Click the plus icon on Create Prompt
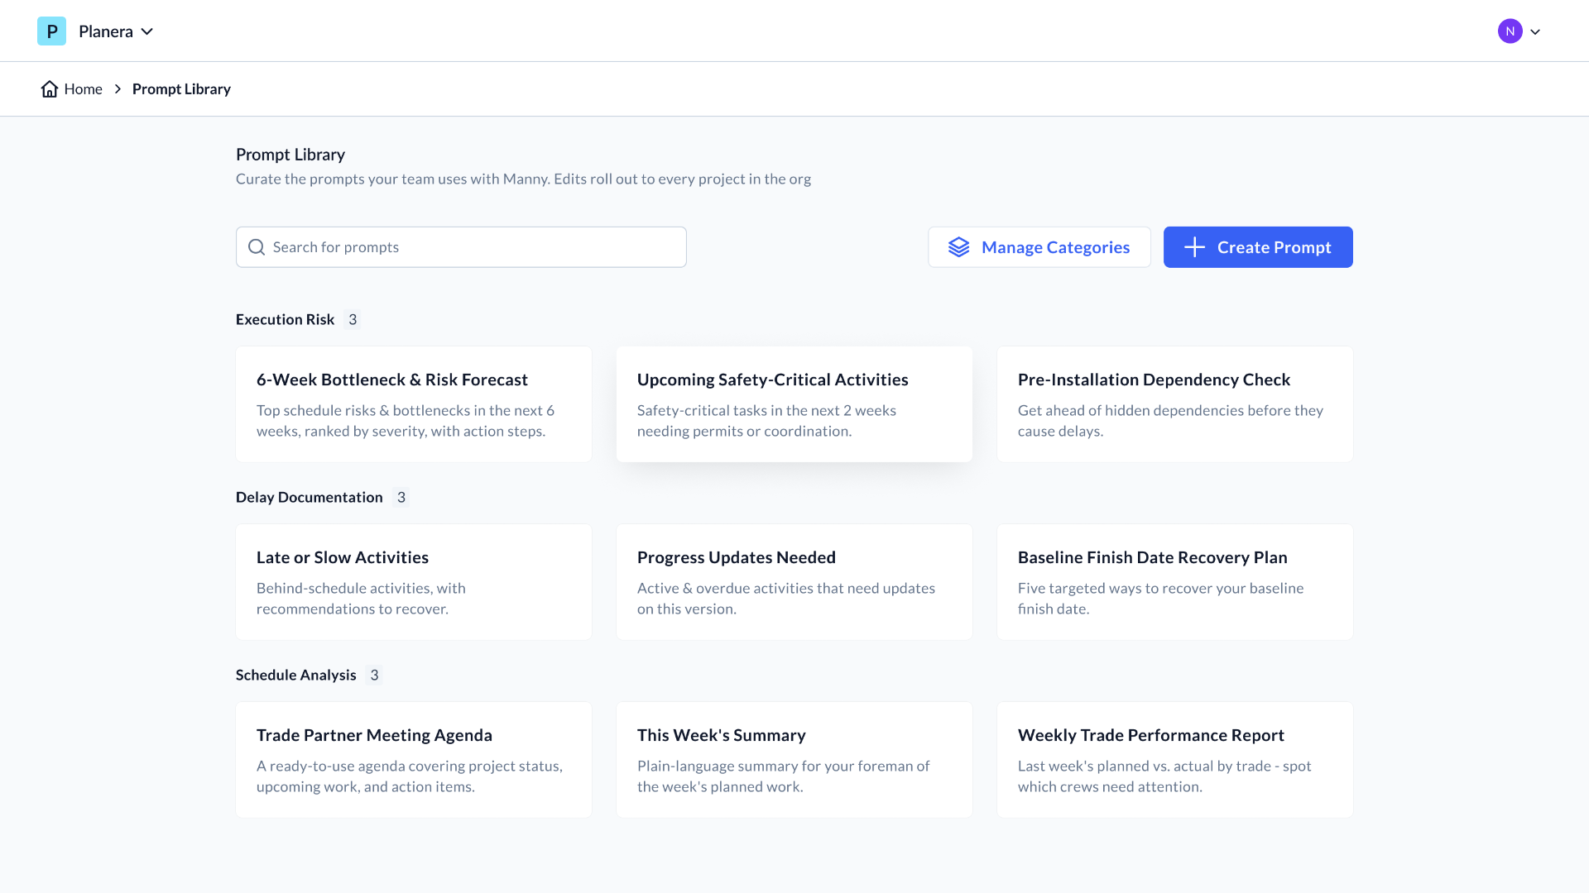Image resolution: width=1589 pixels, height=893 pixels. coord(1194,247)
